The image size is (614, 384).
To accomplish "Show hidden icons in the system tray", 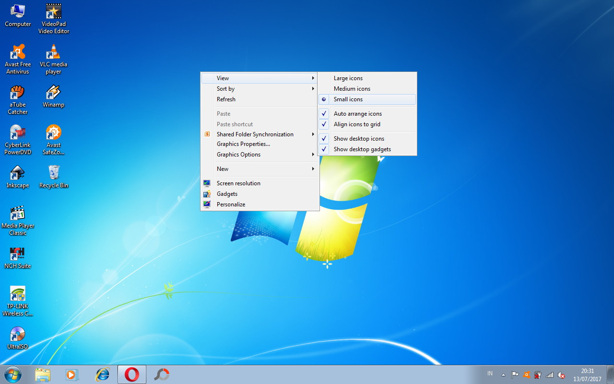I will 503,374.
